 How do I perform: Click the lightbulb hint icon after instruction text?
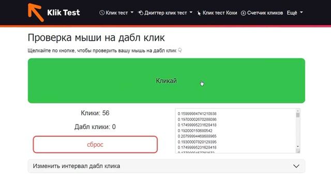(180, 51)
